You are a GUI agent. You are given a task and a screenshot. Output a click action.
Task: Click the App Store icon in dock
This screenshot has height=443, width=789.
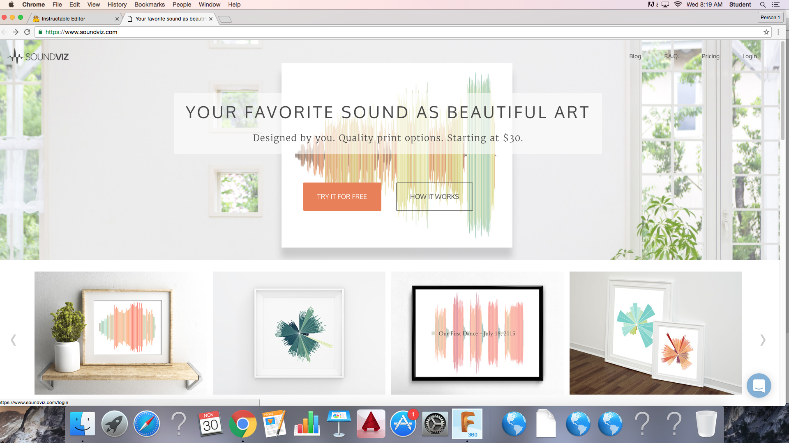pos(404,425)
